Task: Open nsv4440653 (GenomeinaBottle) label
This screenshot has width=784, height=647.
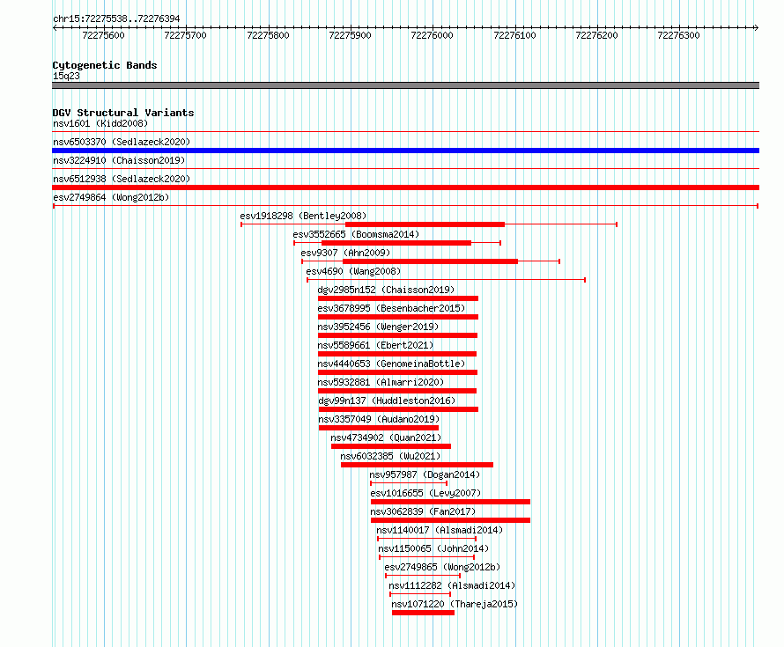Action: [391, 364]
